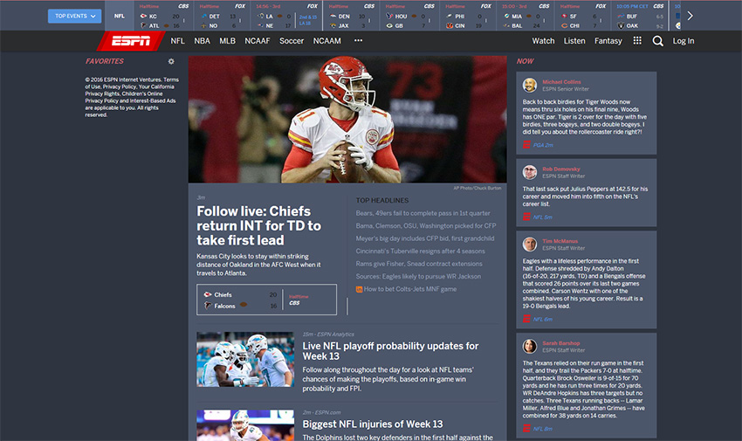
Task: Open HOU vs GB score cell
Action: point(409,16)
